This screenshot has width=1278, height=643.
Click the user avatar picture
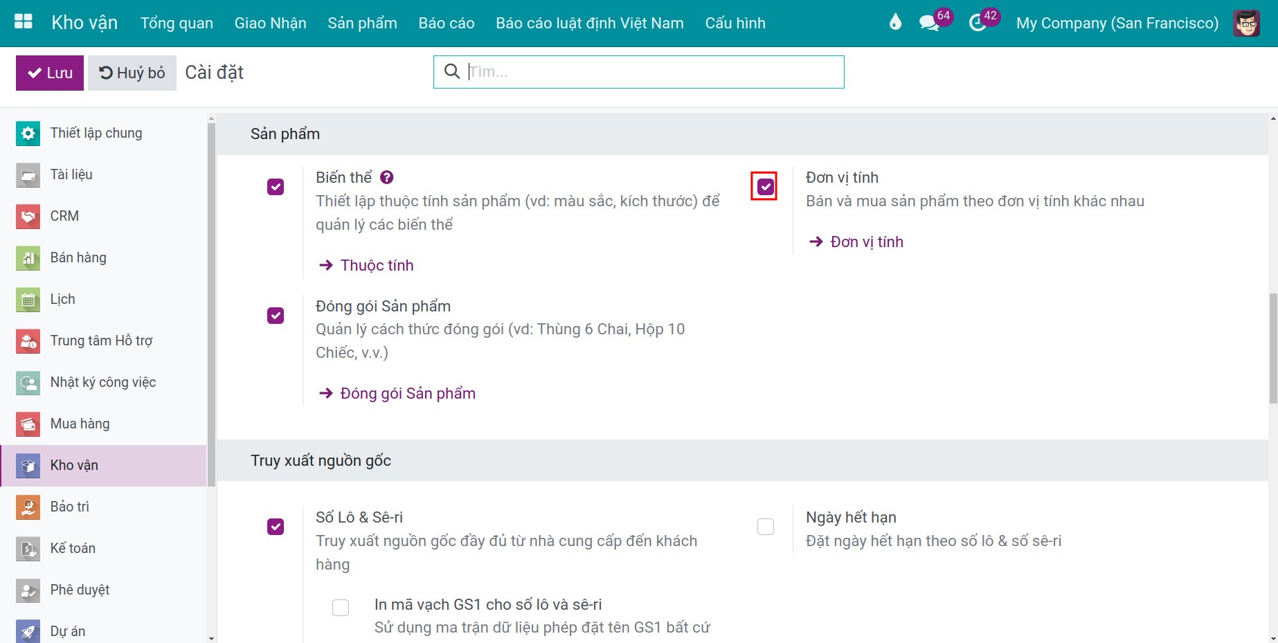(1247, 23)
